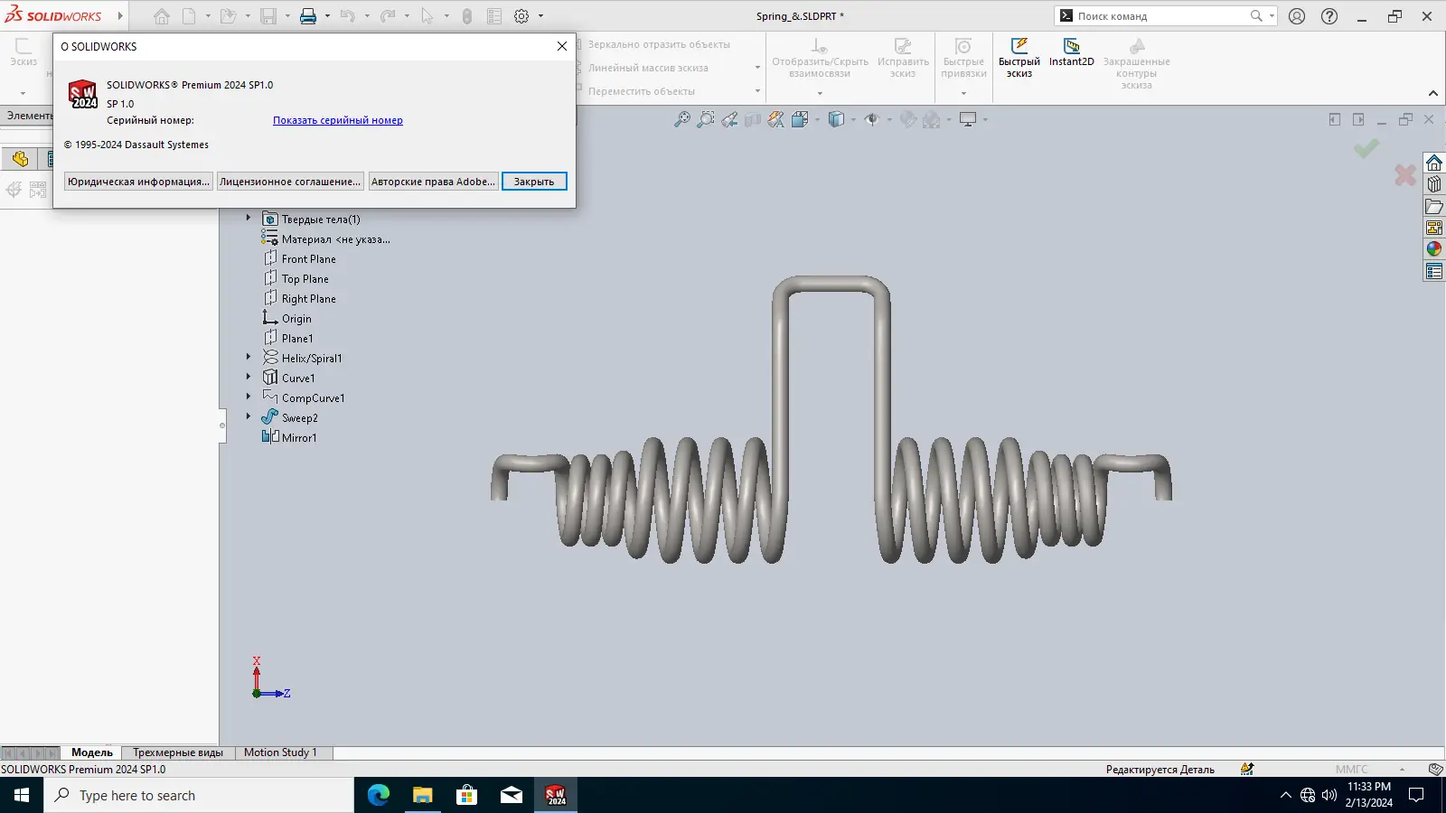Open the Appearances color ball task pane
This screenshot has width=1446, height=813.
(1434, 249)
